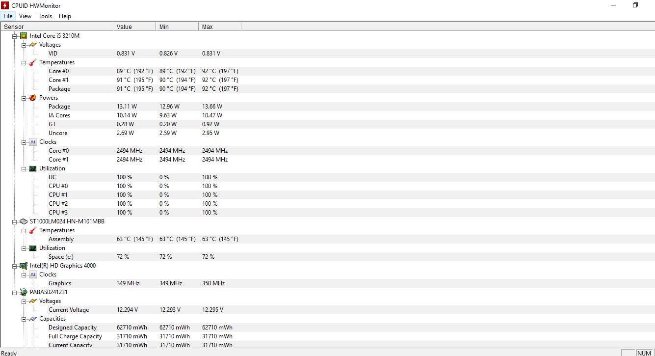The width and height of the screenshot is (655, 356).
Task: Click the CPU Temperatures thermometer icon
Action: [x=33, y=62]
